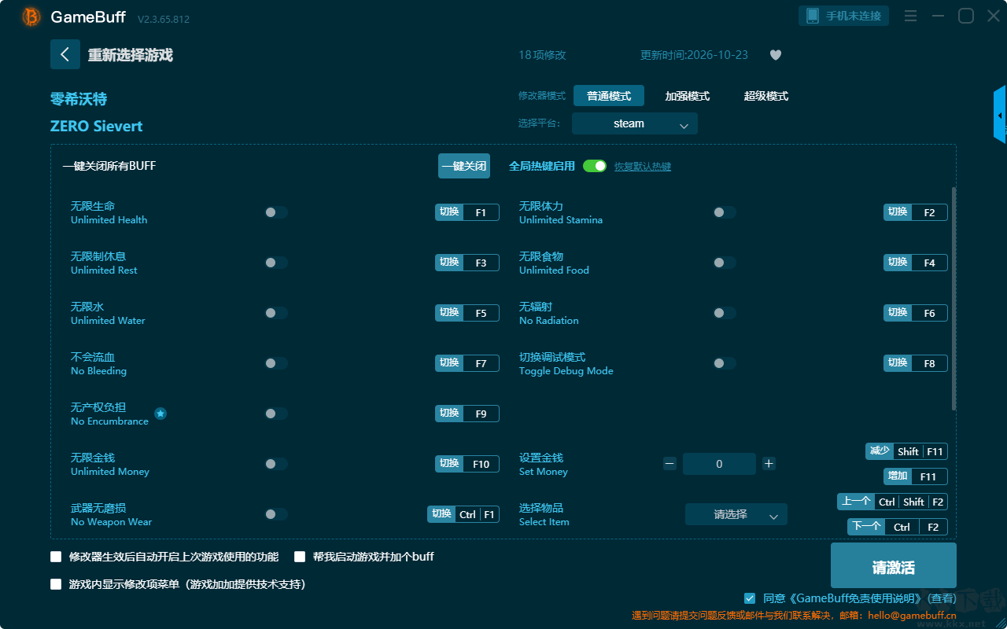Toggle Unlimited Water switch
Viewport: 1007px width, 629px height.
[276, 313]
